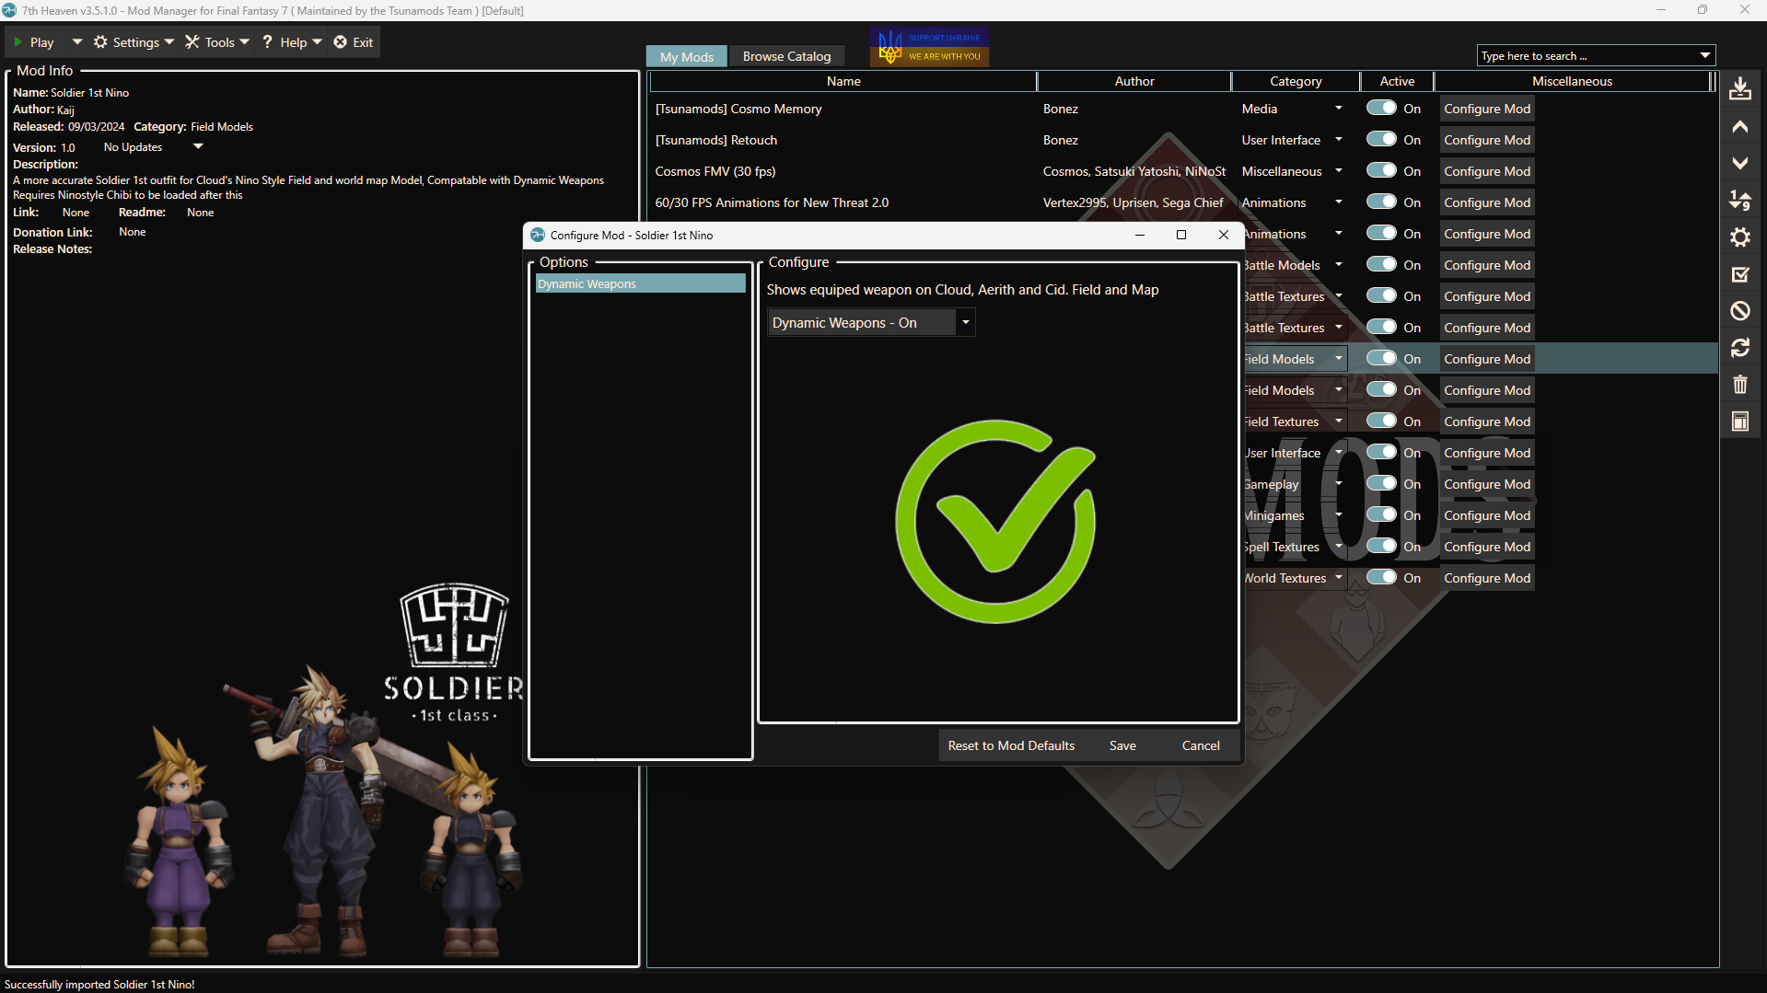This screenshot has width=1767, height=993.
Task: Open Field Textures category dropdown arrow
Action: [1338, 421]
